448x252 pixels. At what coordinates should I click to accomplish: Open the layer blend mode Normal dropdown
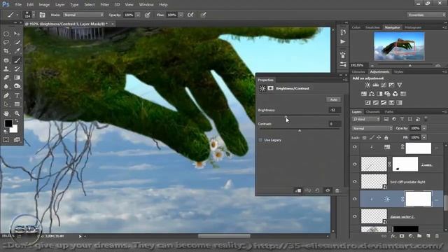pyautogui.click(x=372, y=128)
